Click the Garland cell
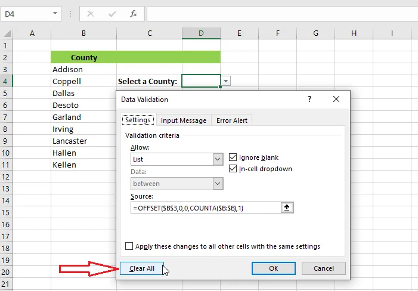This screenshot has height=291, width=418. pyautogui.click(x=83, y=117)
